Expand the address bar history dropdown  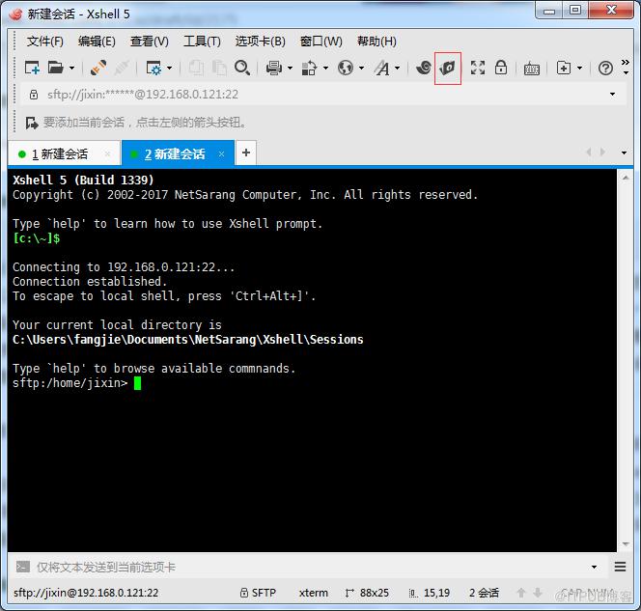coord(612,94)
